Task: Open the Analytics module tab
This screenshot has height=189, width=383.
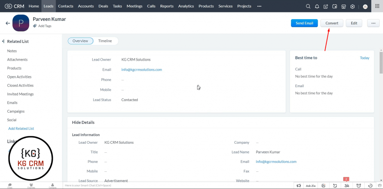Action: pos(186,6)
